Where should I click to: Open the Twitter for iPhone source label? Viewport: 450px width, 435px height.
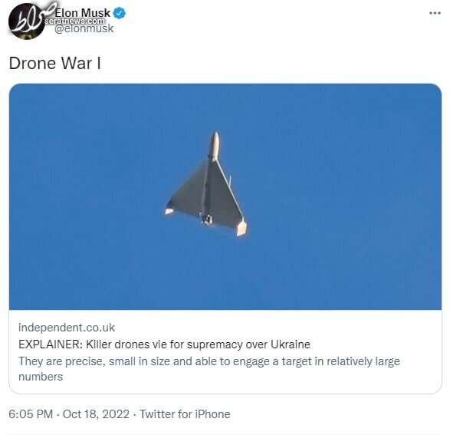(x=185, y=414)
